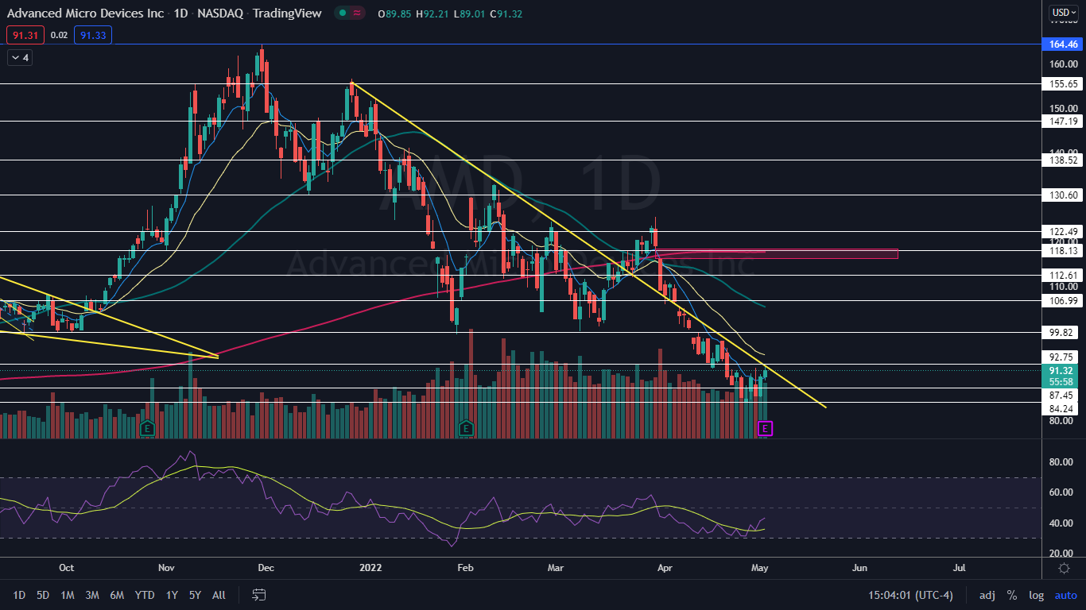The image size is (1086, 610).
Task: Click the 84.24 price level label
Action: [1061, 409]
